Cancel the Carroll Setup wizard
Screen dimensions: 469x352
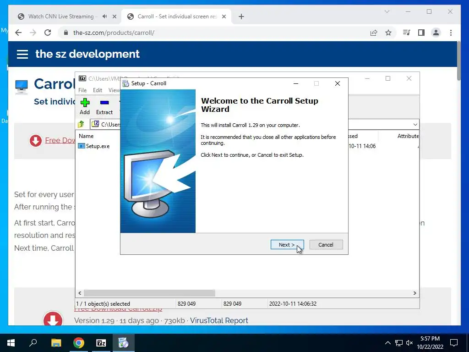[326, 245]
